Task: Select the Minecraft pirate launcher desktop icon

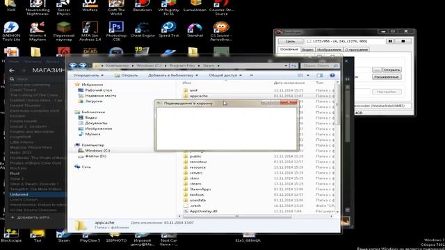Action: point(64,31)
